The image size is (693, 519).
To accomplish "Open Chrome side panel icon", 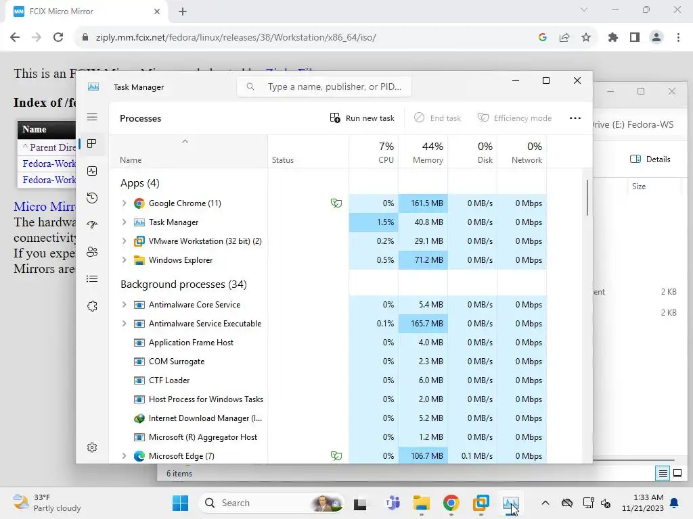I will 635,38.
